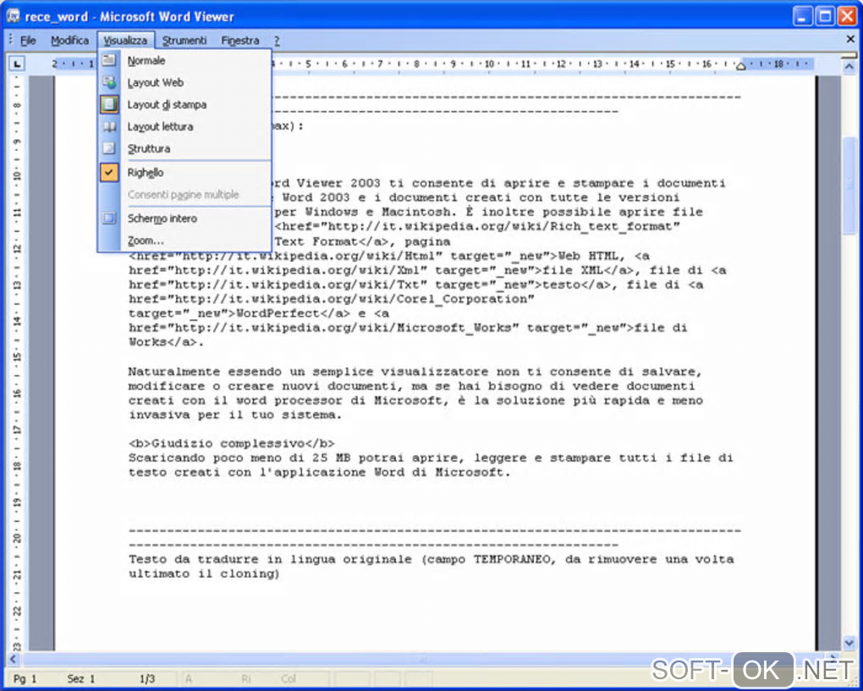Open the File menu
Viewport: 863px width, 691px height.
click(x=28, y=41)
